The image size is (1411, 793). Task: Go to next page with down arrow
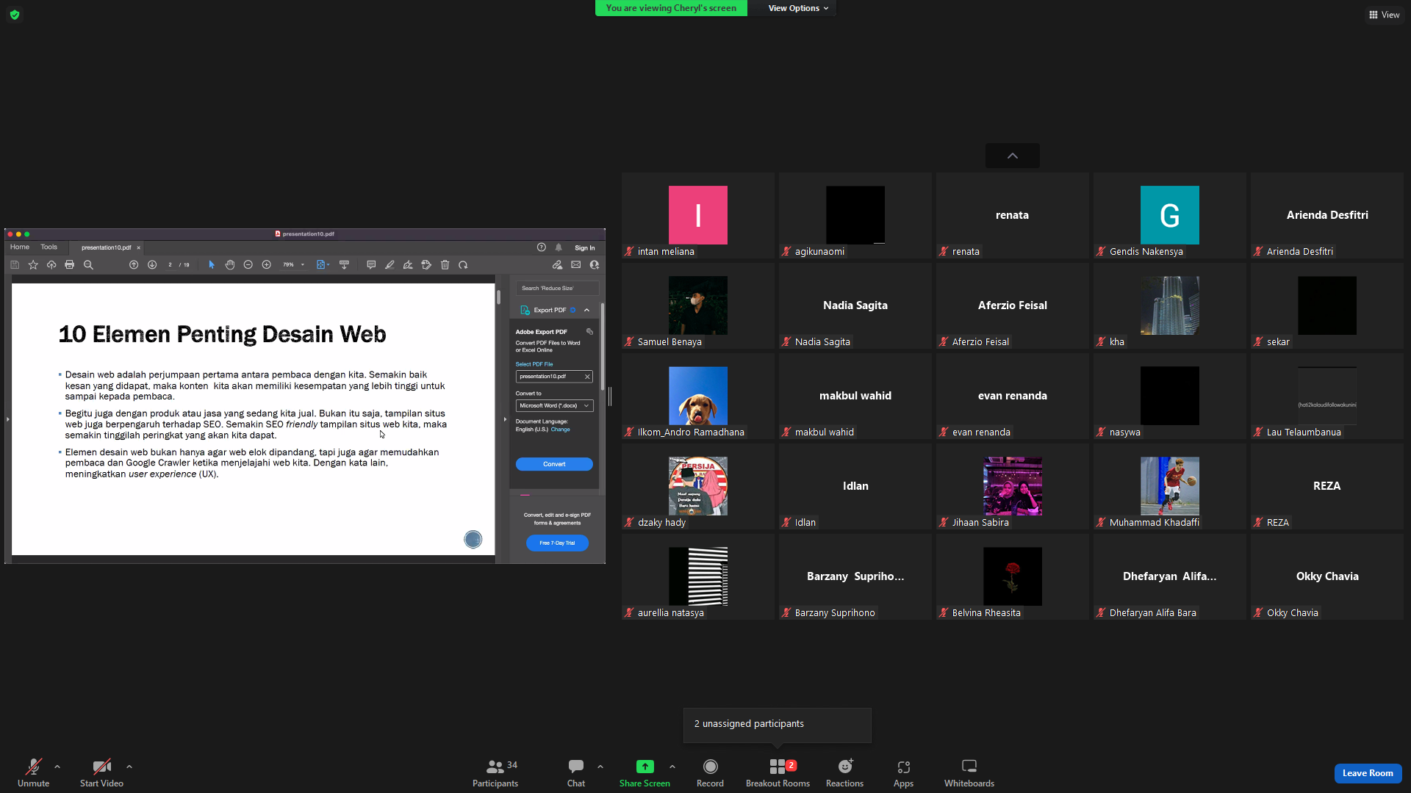point(152,265)
